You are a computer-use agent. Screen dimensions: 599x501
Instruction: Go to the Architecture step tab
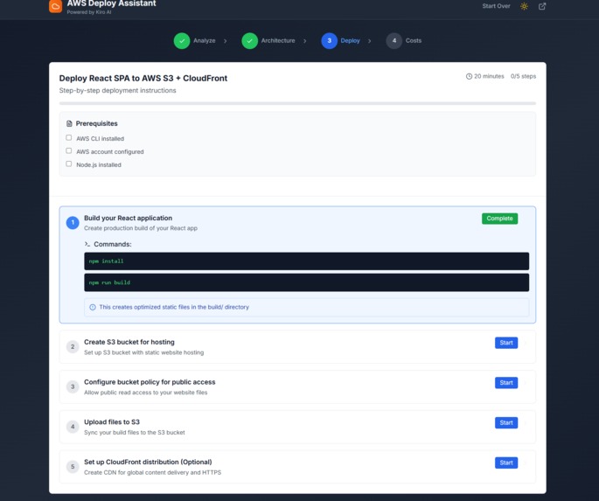pos(268,41)
